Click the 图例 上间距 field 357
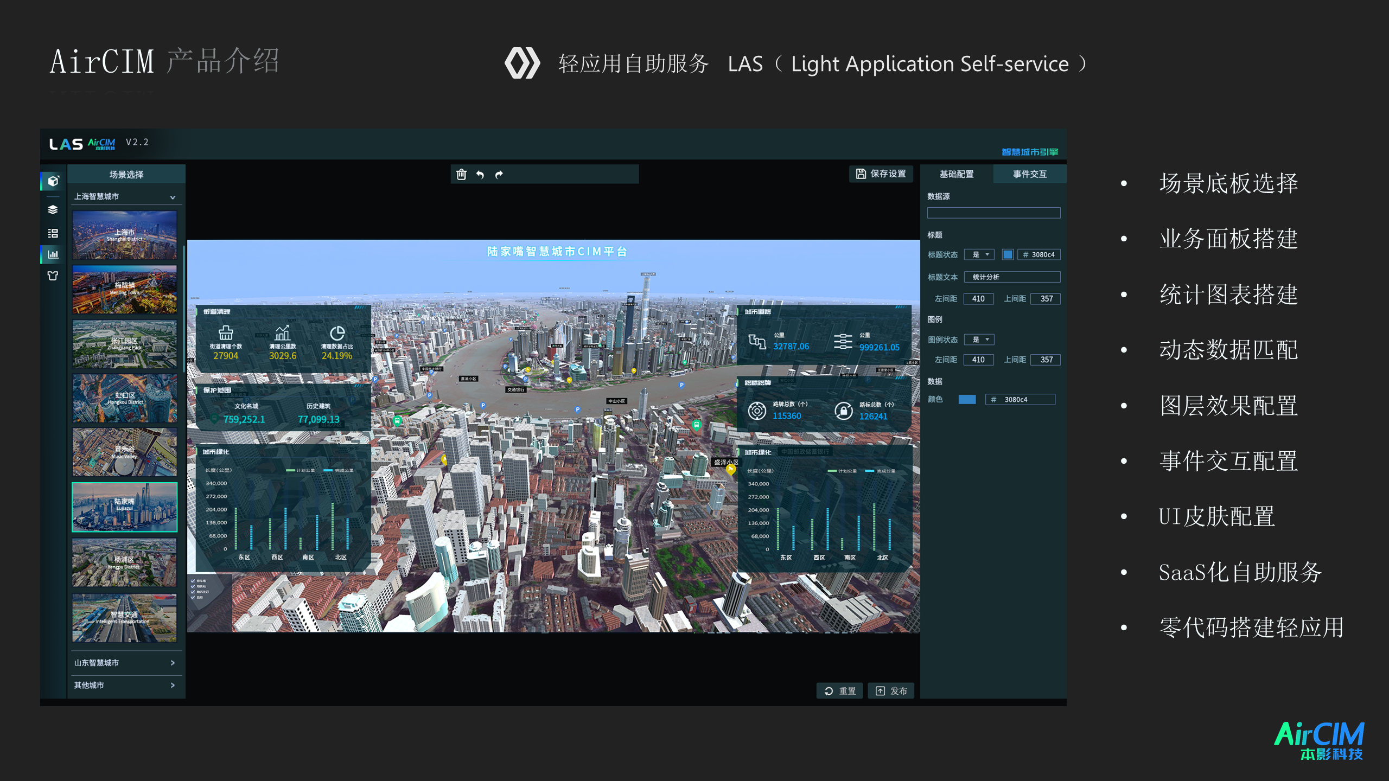 (1046, 360)
